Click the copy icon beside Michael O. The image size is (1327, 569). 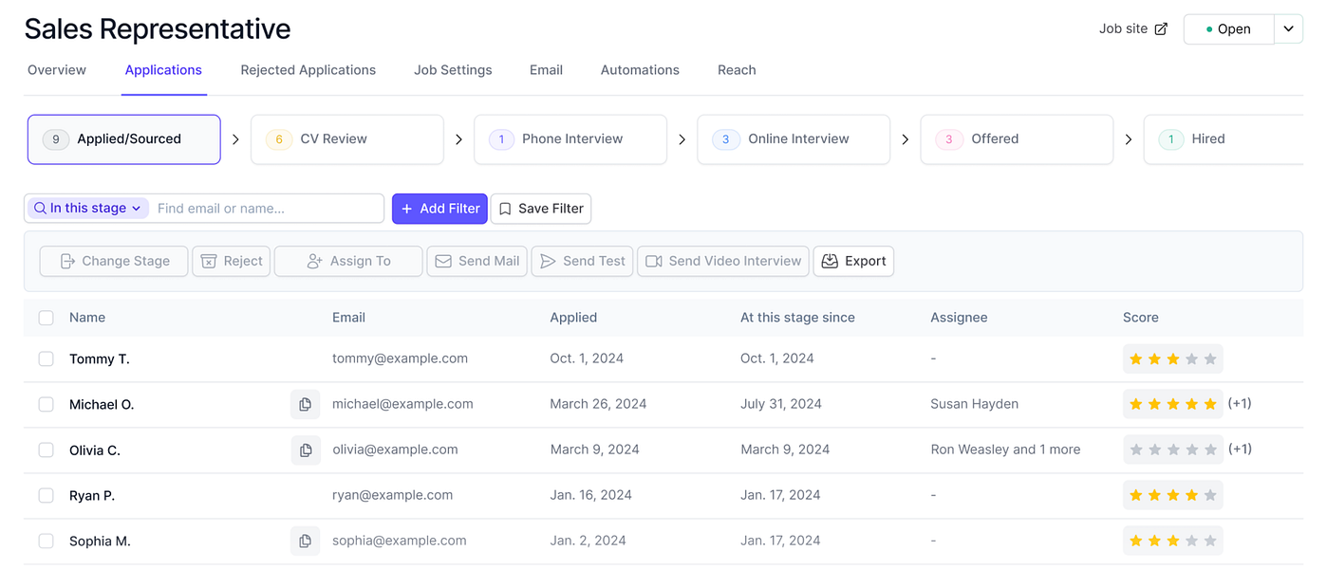[305, 405]
